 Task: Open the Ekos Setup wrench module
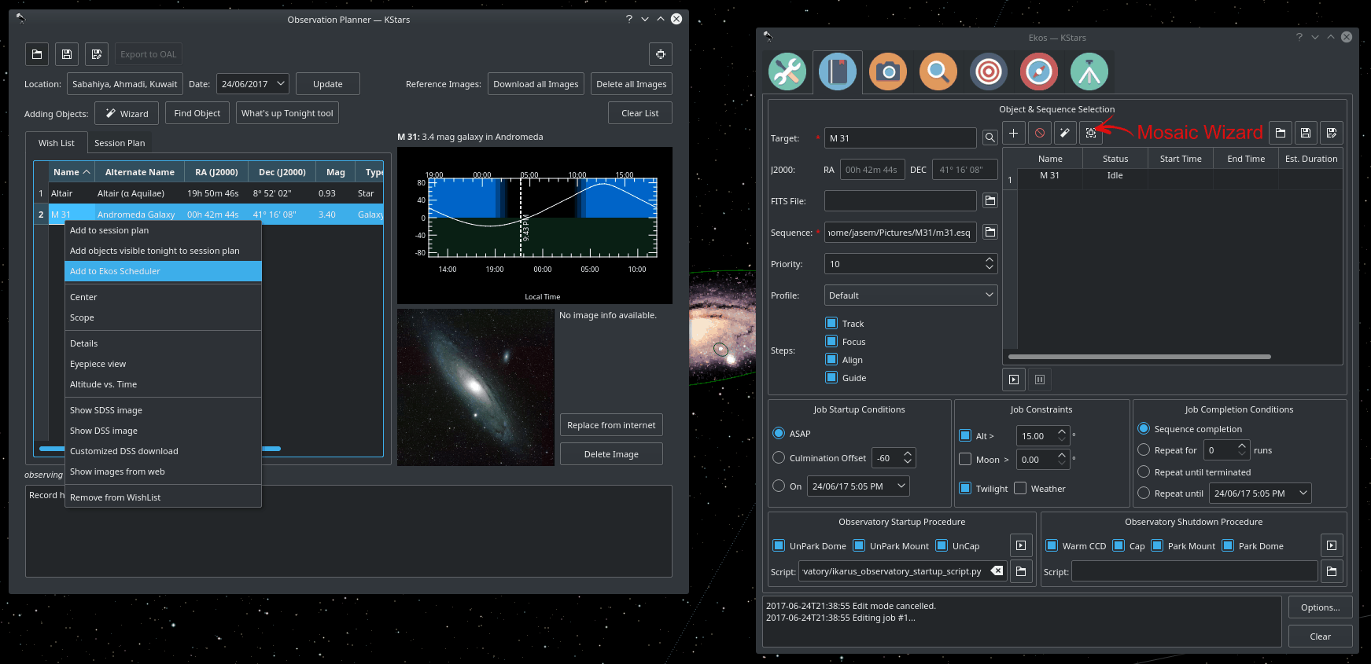[787, 72]
